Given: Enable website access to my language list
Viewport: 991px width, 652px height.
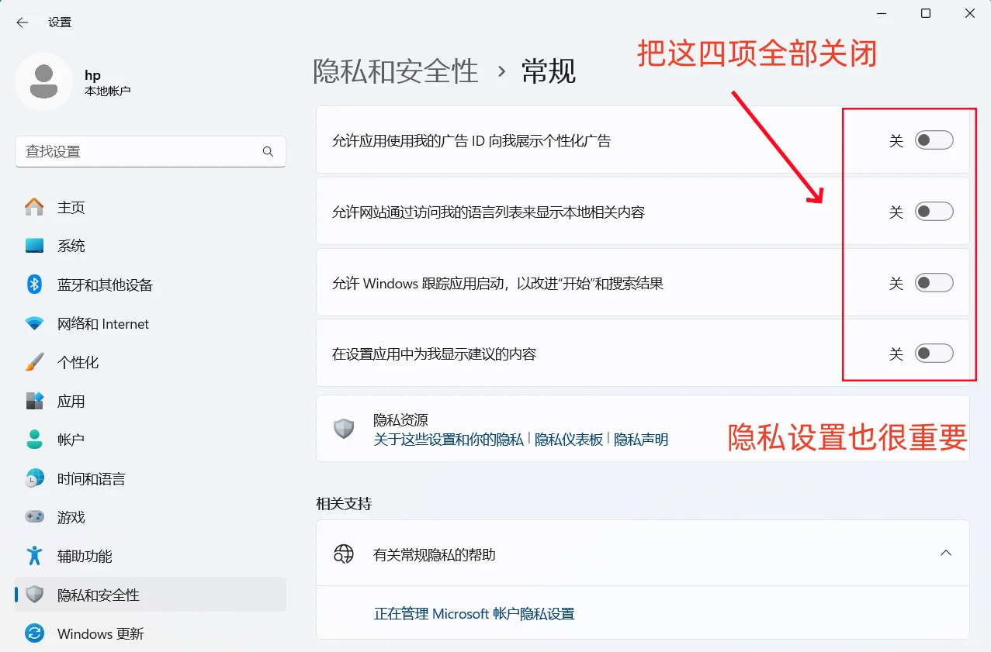Looking at the screenshot, I should [934, 211].
